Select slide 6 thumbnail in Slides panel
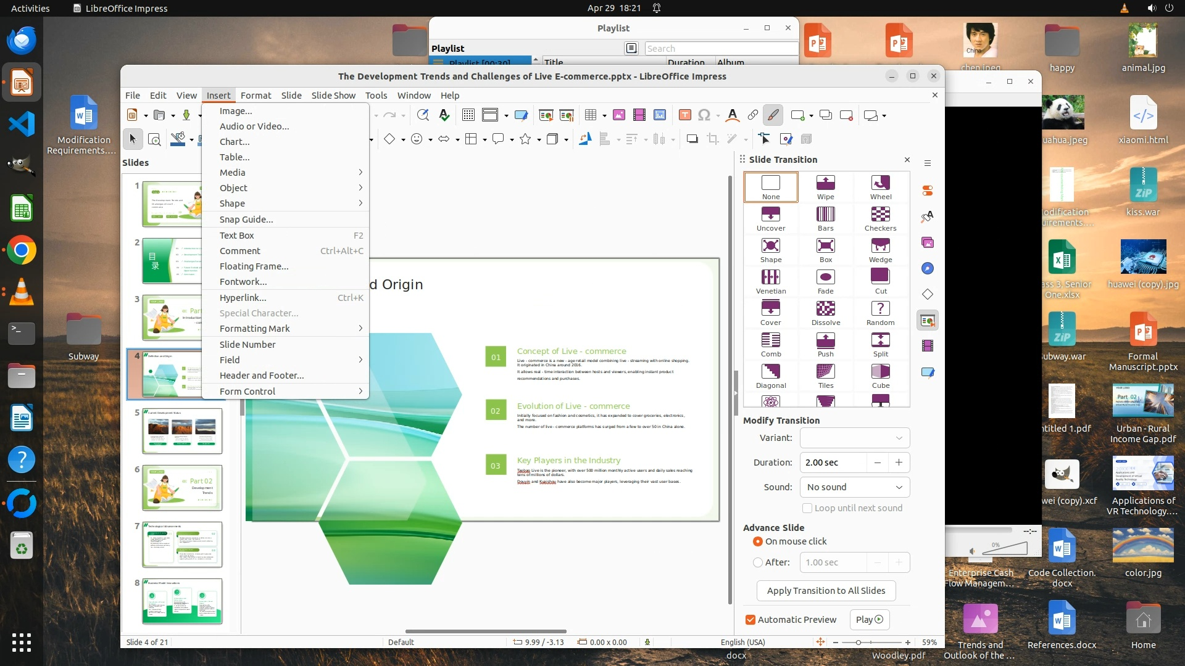Screen dimensions: 1185x666 [181, 487]
